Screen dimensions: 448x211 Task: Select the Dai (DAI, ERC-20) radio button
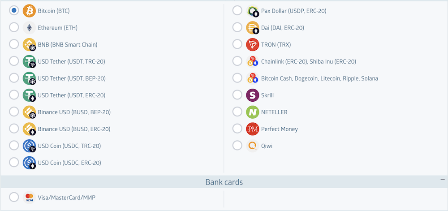[237, 28]
